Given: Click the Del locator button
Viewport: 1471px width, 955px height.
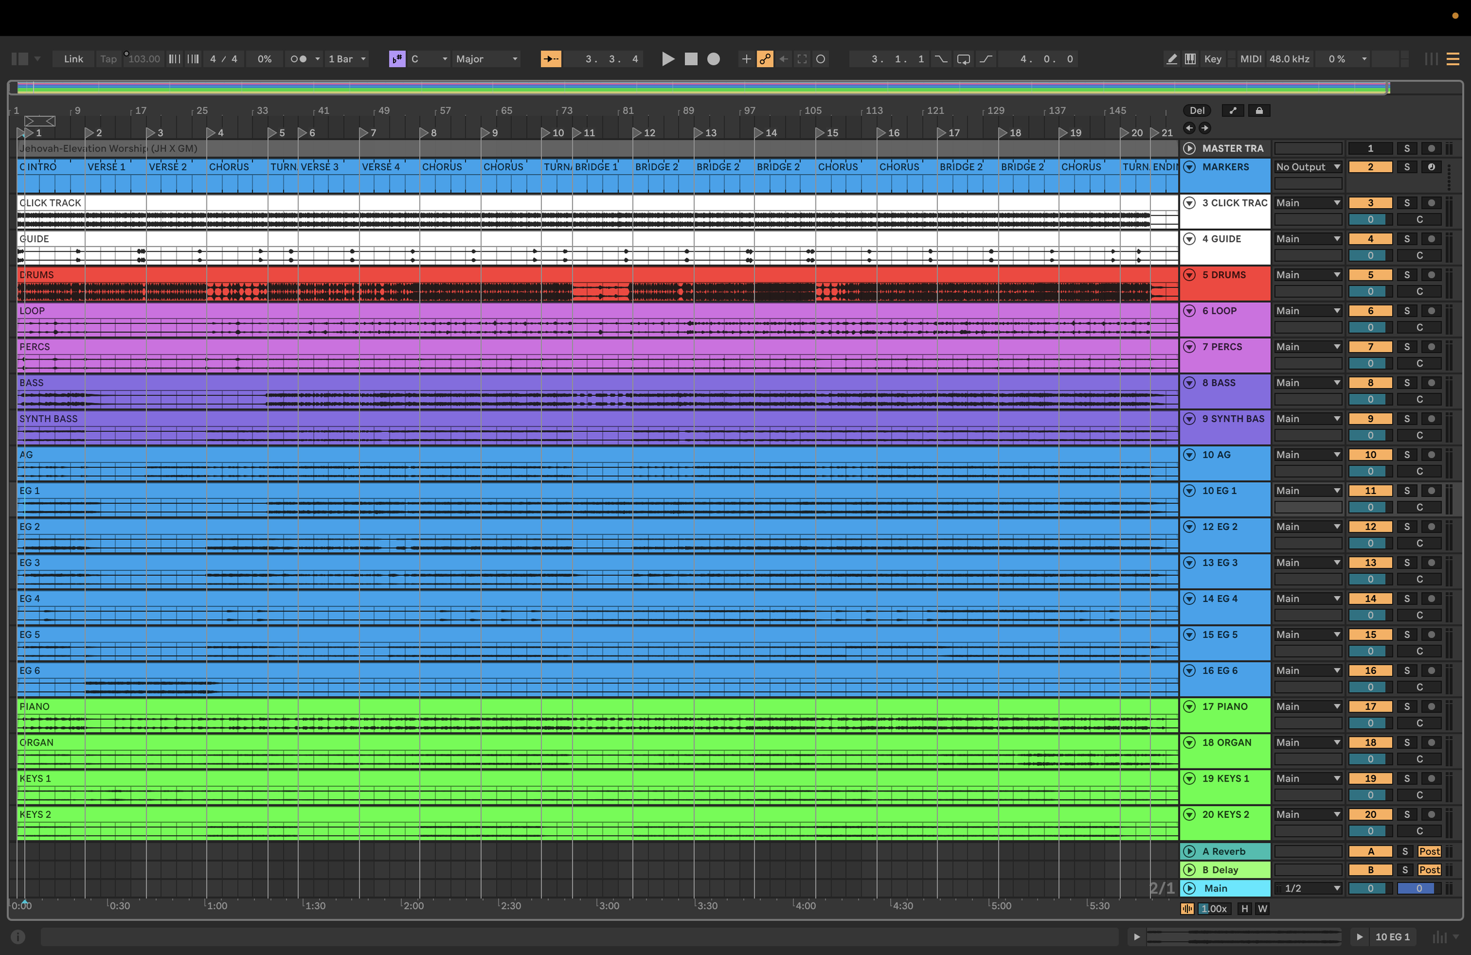Looking at the screenshot, I should [1197, 111].
